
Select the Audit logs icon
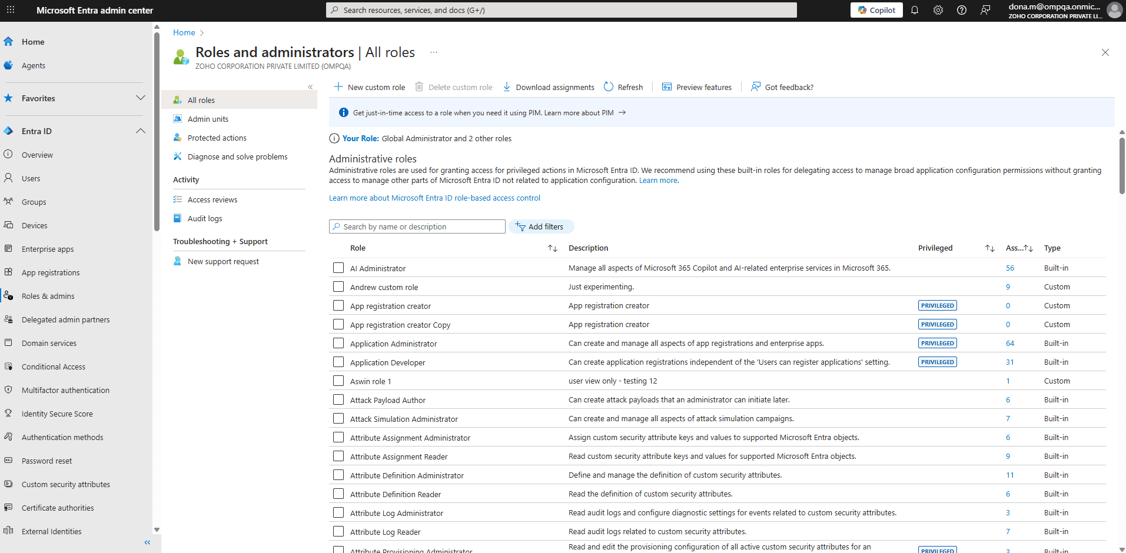(178, 218)
